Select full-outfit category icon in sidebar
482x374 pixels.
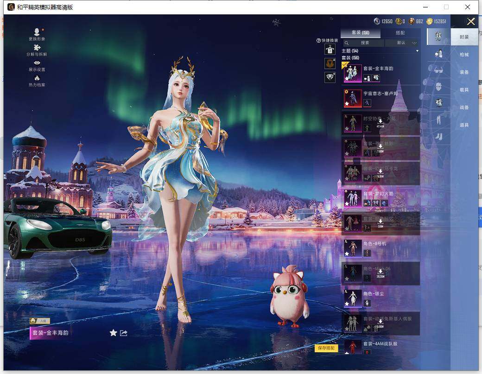coord(438,36)
